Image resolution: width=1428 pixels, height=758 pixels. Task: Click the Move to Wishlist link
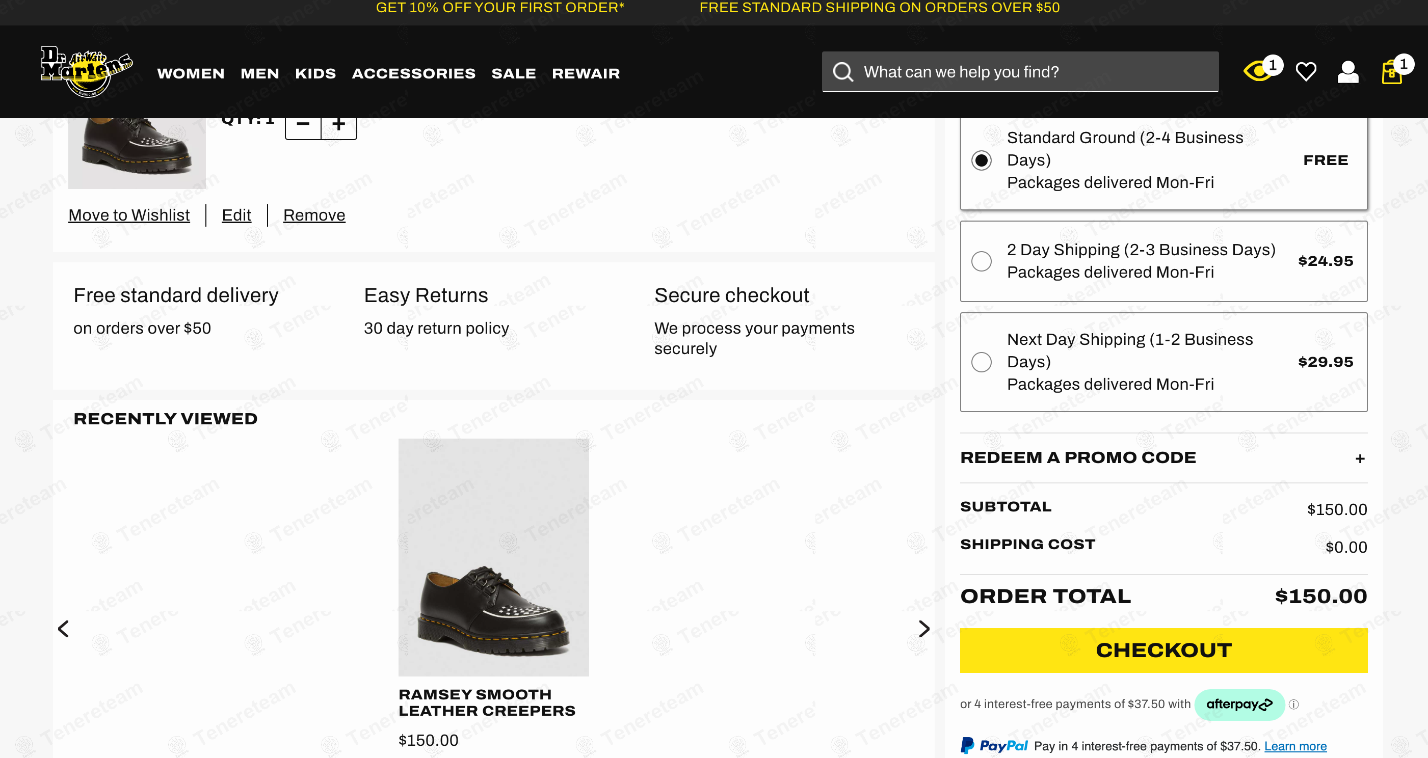128,215
